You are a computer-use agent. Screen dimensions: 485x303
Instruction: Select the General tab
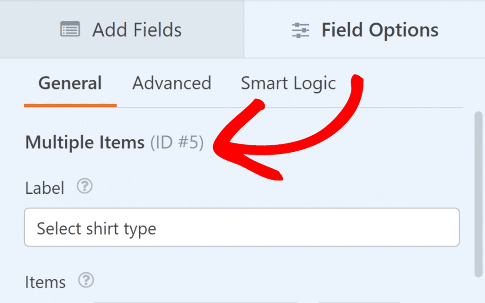coord(70,83)
